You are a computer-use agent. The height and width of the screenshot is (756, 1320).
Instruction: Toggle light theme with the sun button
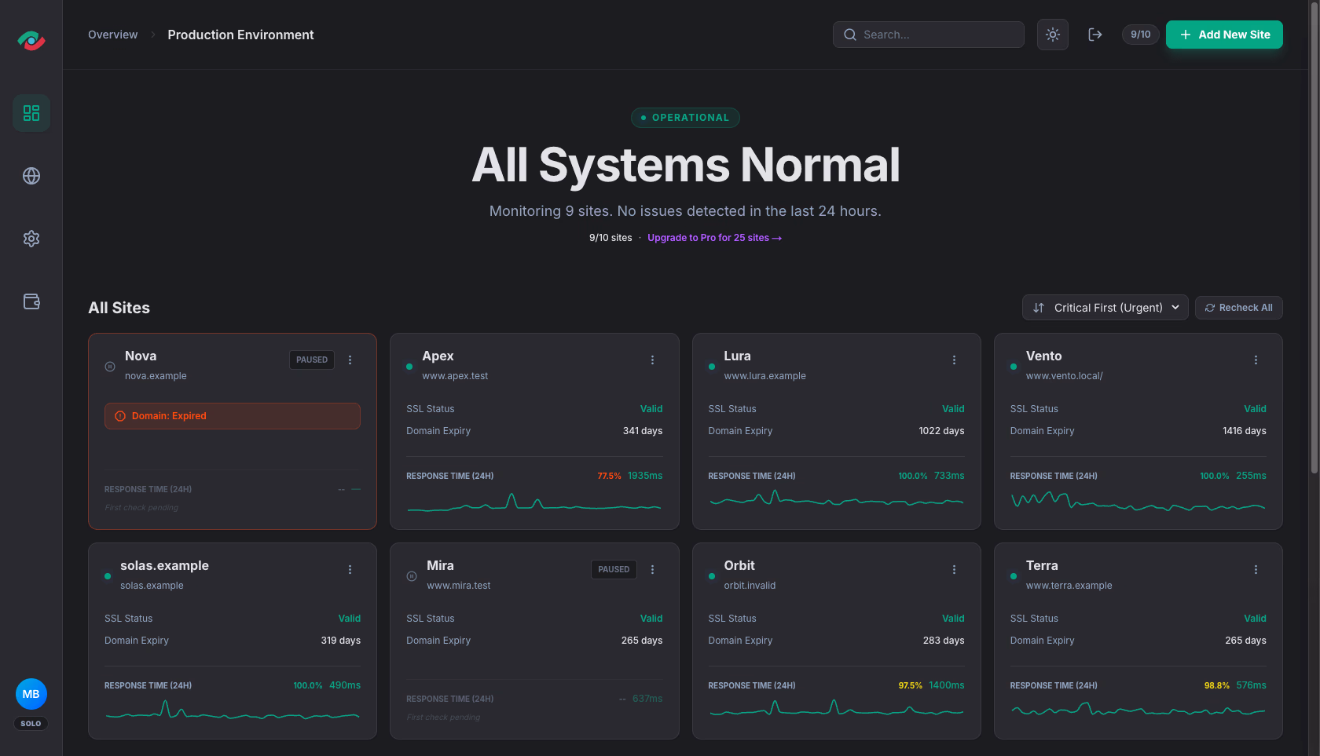click(x=1053, y=35)
